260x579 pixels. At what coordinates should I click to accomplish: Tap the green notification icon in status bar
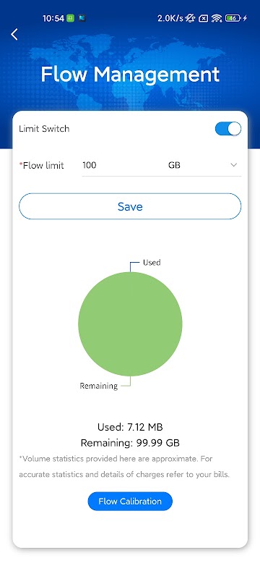pyautogui.click(x=71, y=18)
